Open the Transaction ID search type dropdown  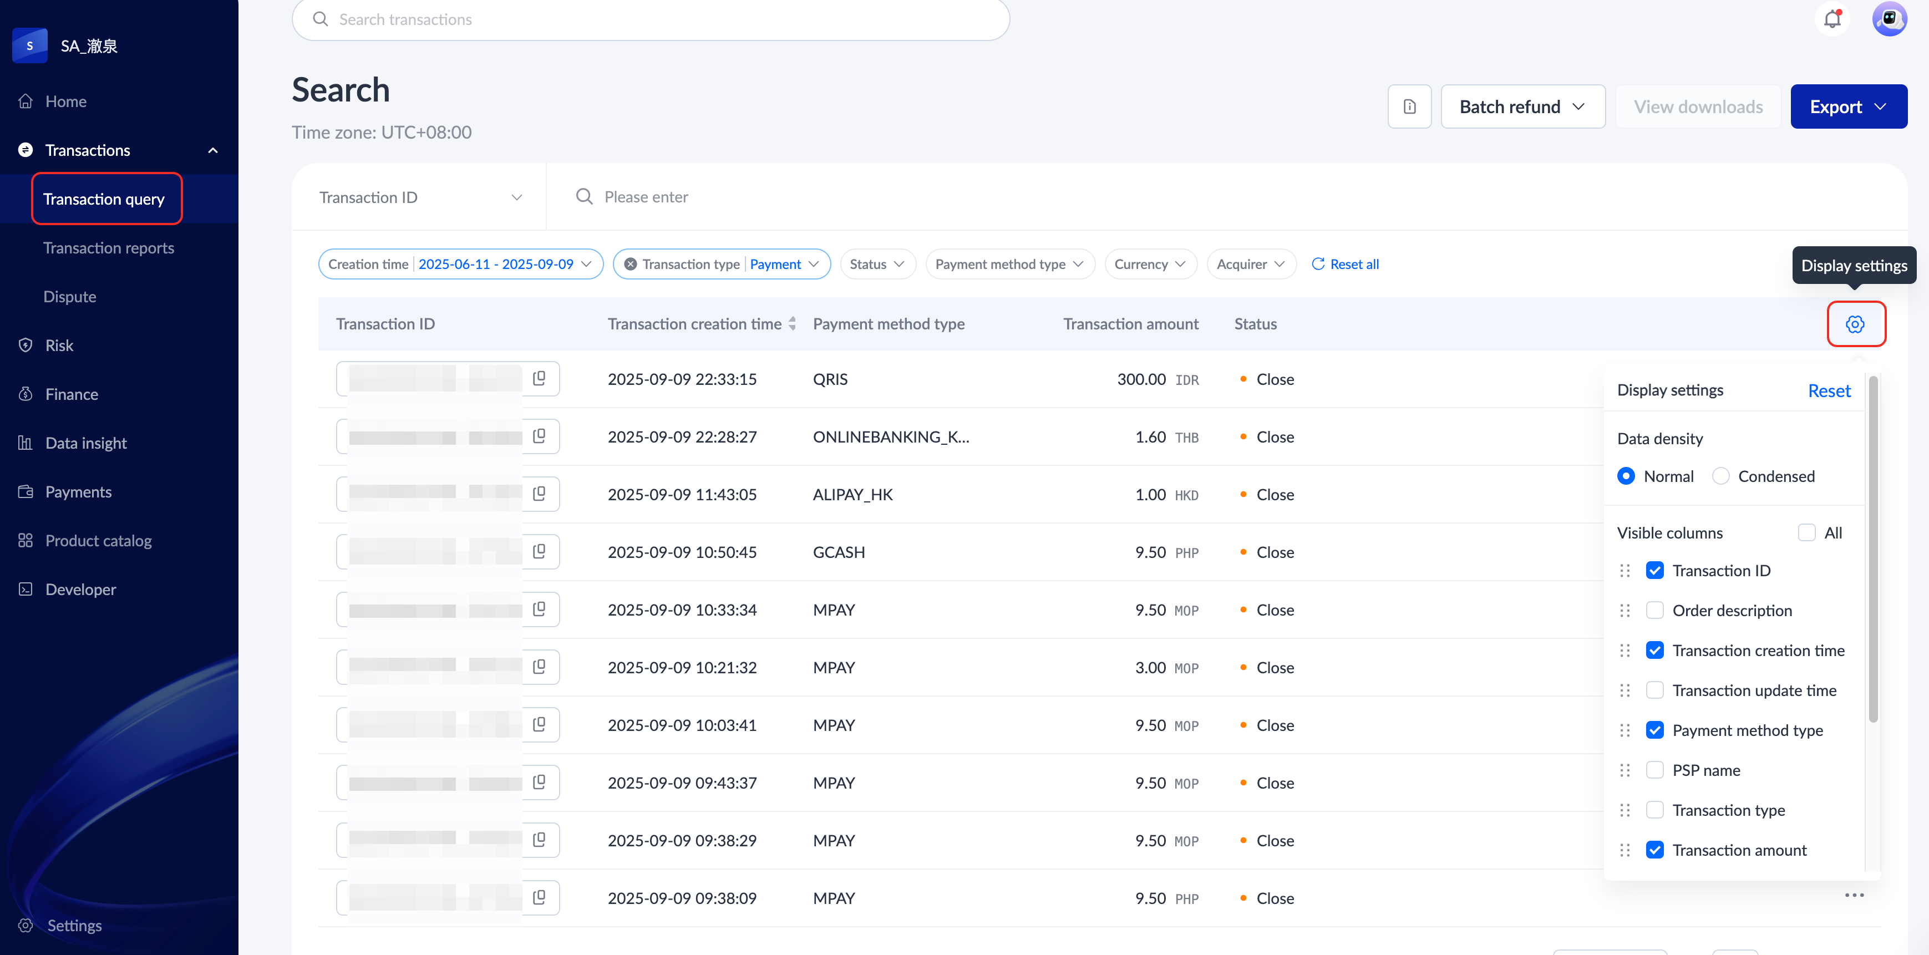click(x=419, y=197)
